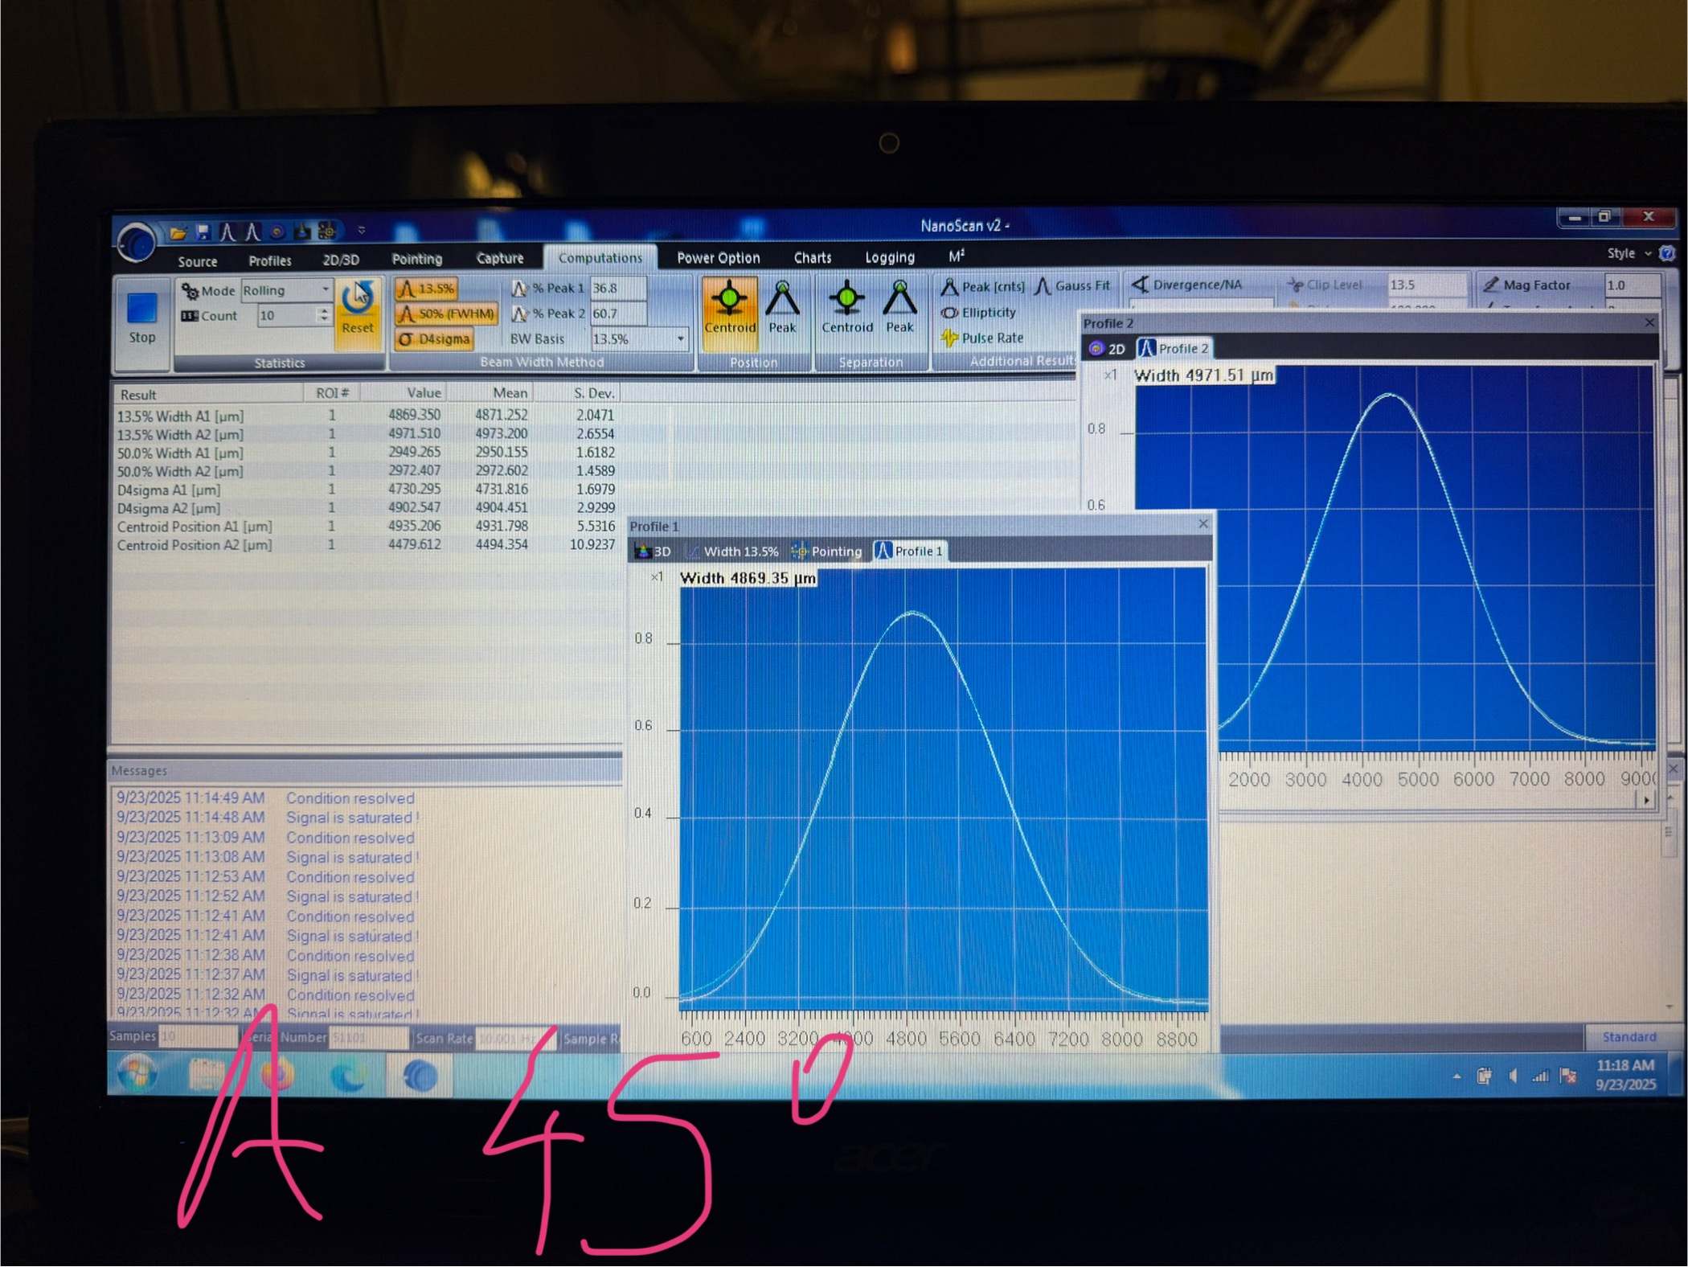Click the % Peak 1 value field
This screenshot has height=1267, width=1688.
coord(617,288)
